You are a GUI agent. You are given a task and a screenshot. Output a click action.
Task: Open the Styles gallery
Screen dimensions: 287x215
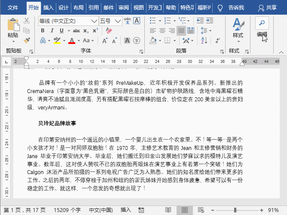pyautogui.click(x=238, y=29)
